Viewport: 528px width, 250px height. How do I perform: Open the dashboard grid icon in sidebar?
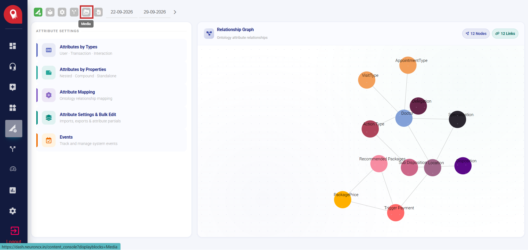[13, 46]
